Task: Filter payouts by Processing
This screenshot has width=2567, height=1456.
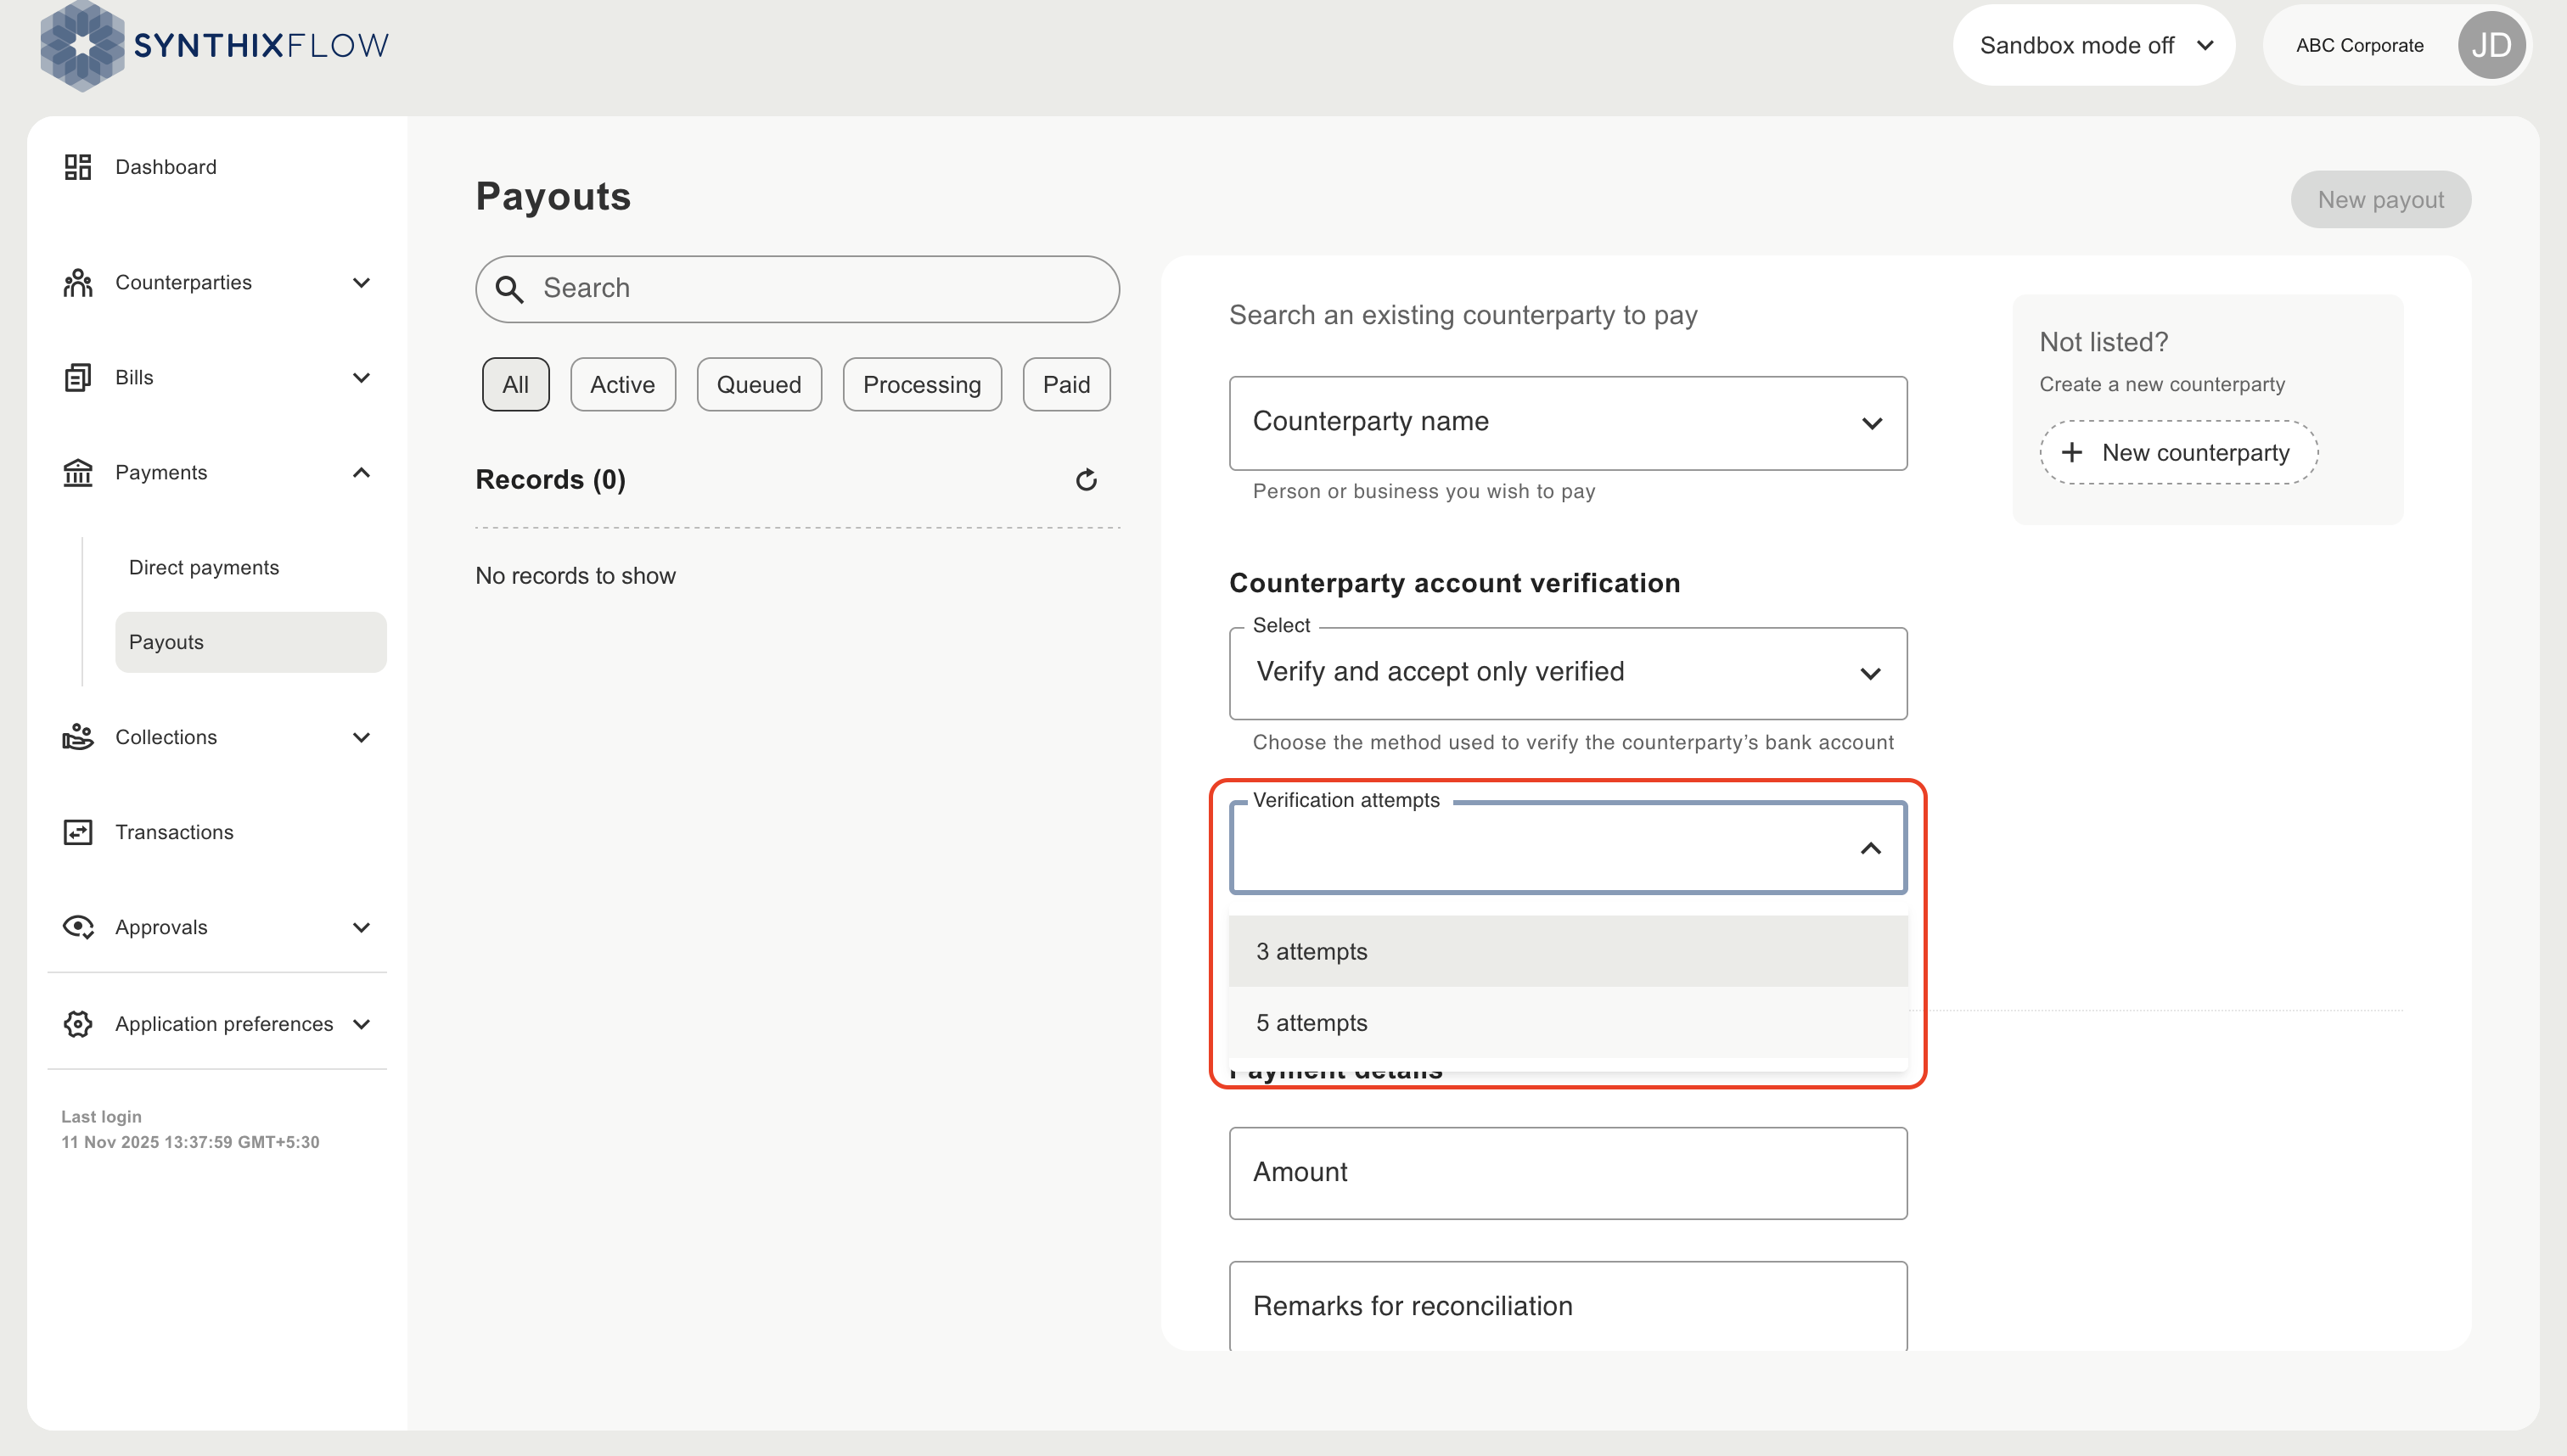Action: [921, 384]
